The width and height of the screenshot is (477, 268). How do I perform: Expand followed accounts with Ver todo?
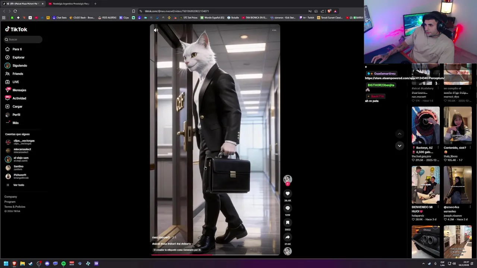pos(15,185)
